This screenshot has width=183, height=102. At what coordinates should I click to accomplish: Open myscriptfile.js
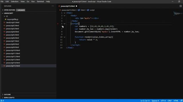(x=13, y=20)
